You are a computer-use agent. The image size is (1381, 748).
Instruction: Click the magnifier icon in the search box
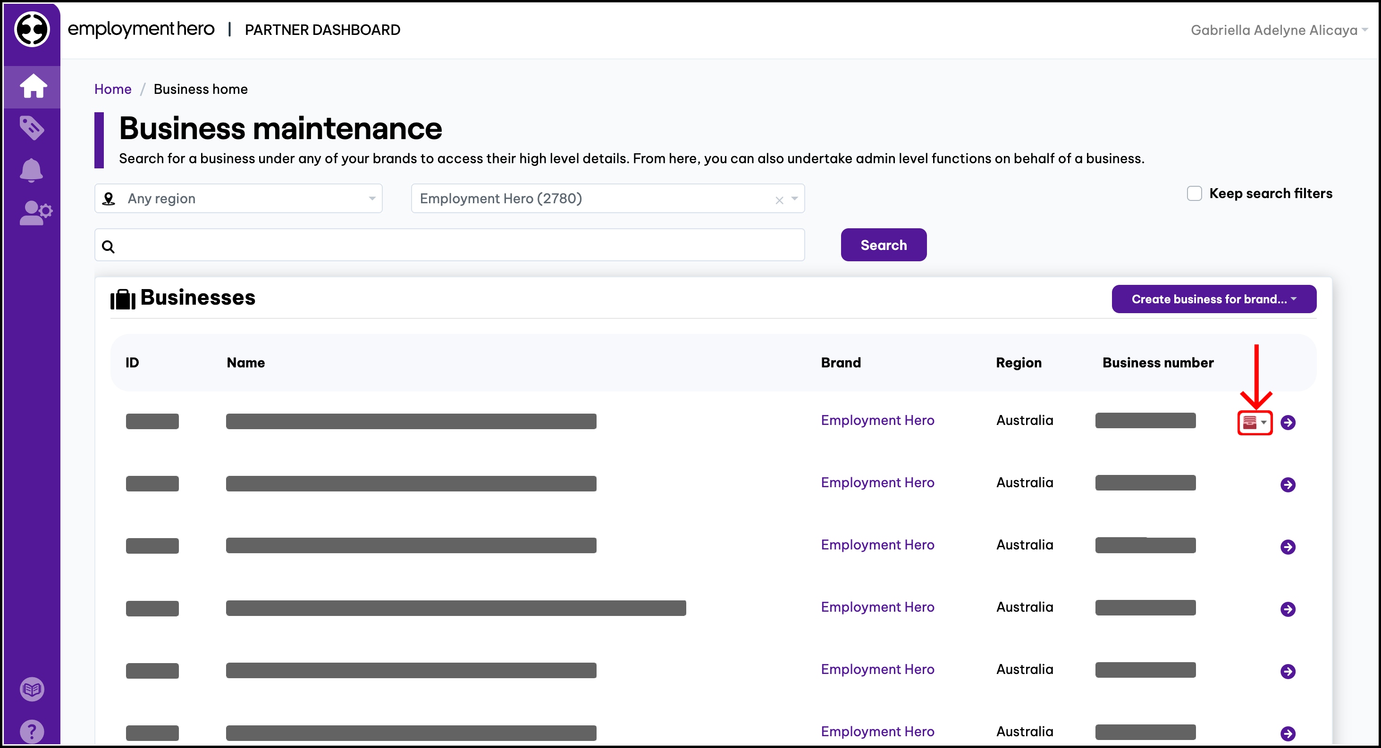click(108, 247)
